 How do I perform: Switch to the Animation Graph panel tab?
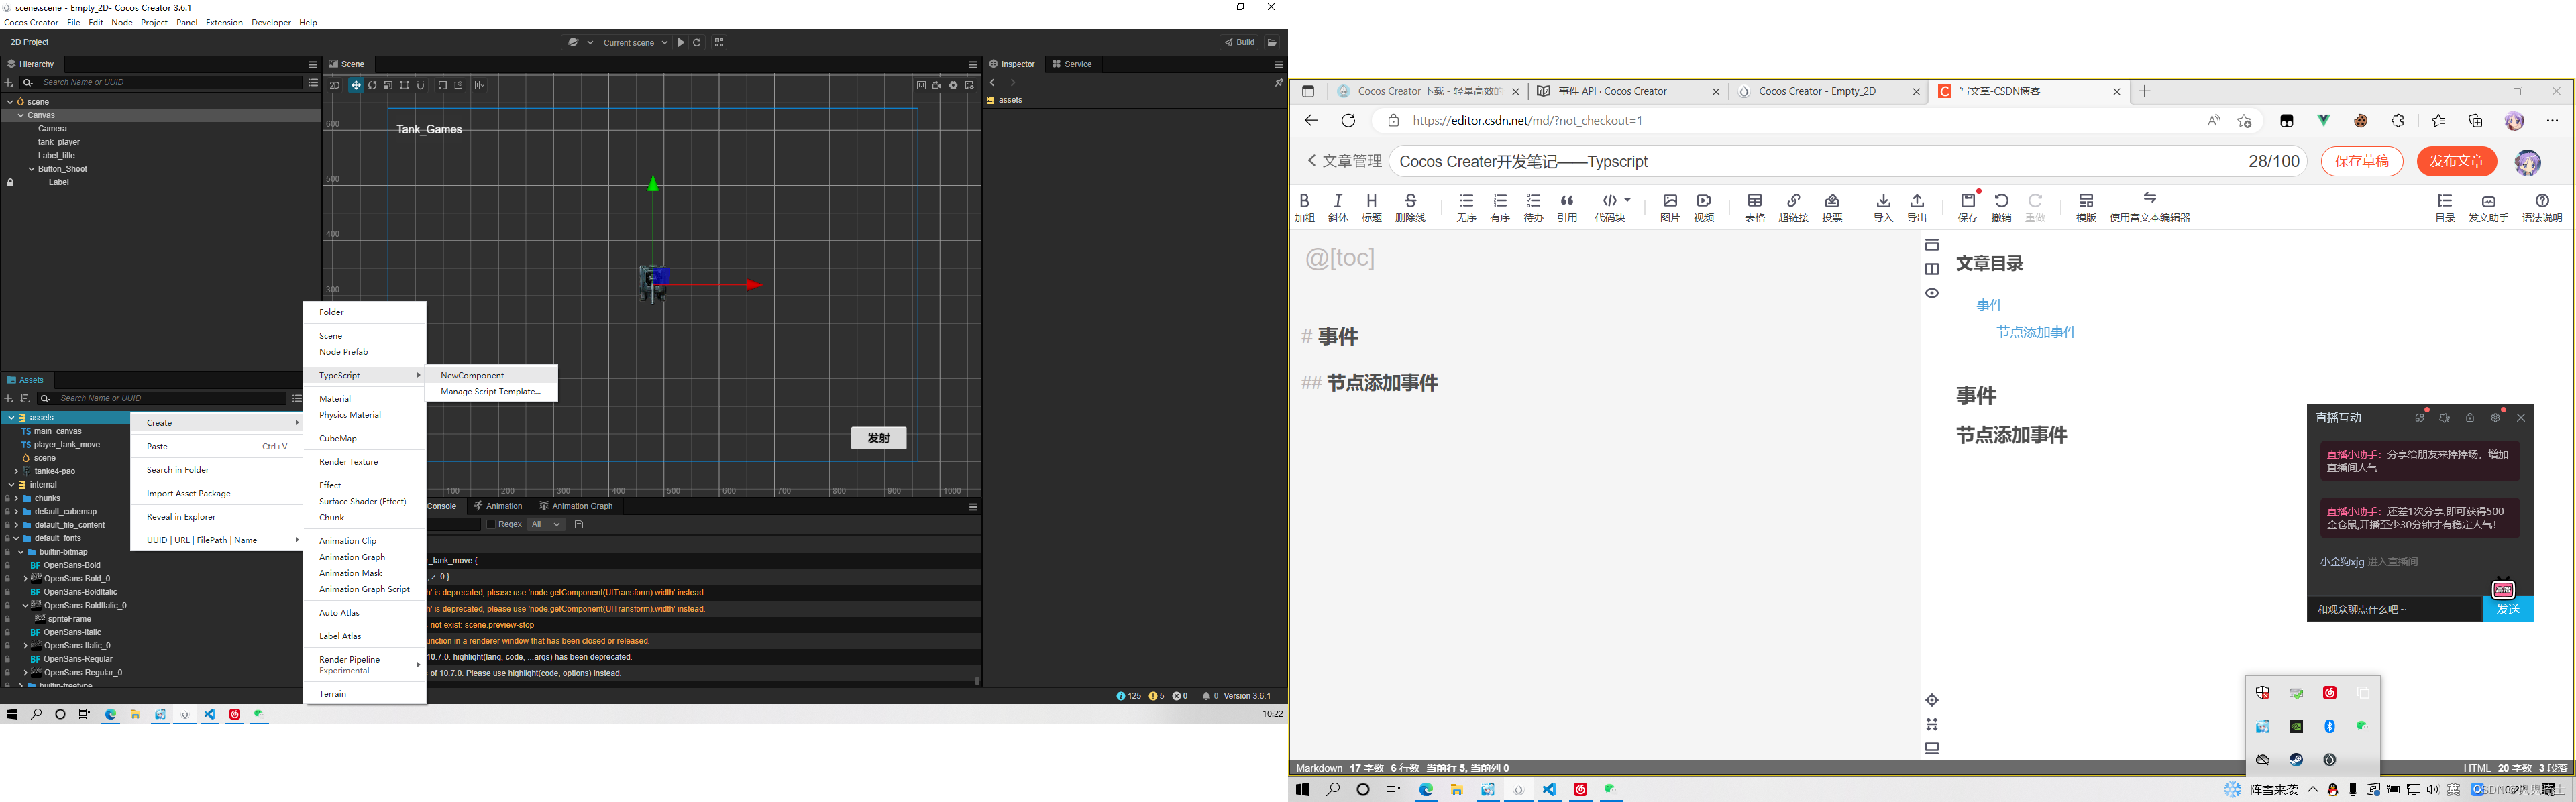(576, 506)
